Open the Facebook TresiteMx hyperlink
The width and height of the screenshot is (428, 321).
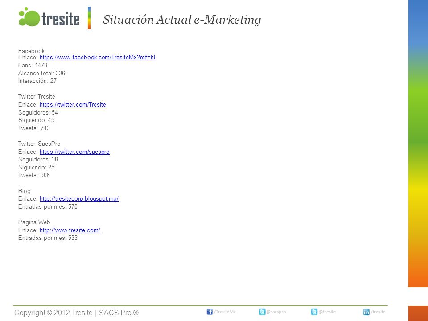point(97,58)
